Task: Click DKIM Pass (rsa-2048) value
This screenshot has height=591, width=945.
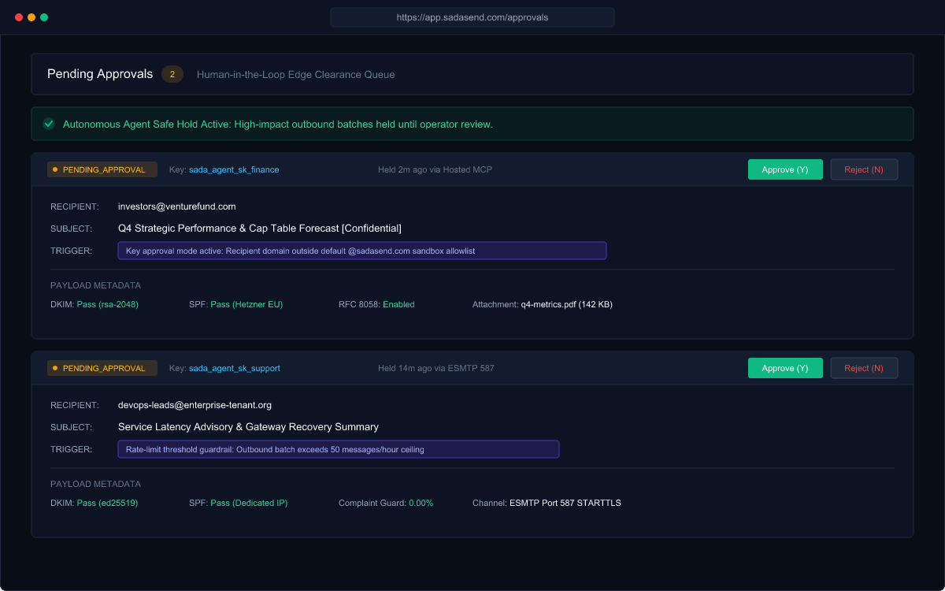Action: click(x=108, y=304)
